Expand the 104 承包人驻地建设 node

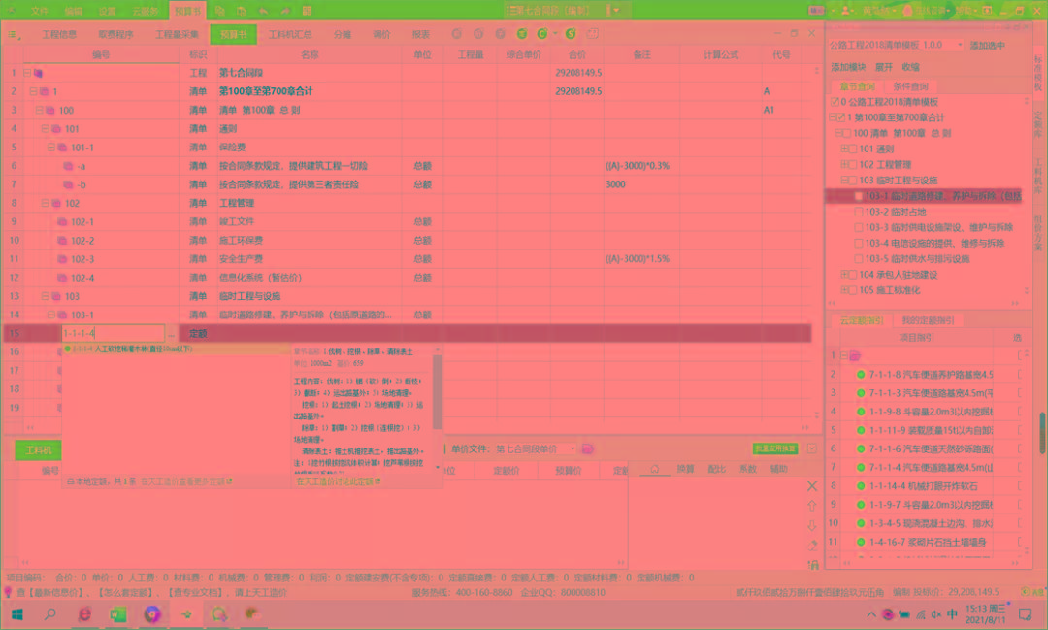(844, 274)
